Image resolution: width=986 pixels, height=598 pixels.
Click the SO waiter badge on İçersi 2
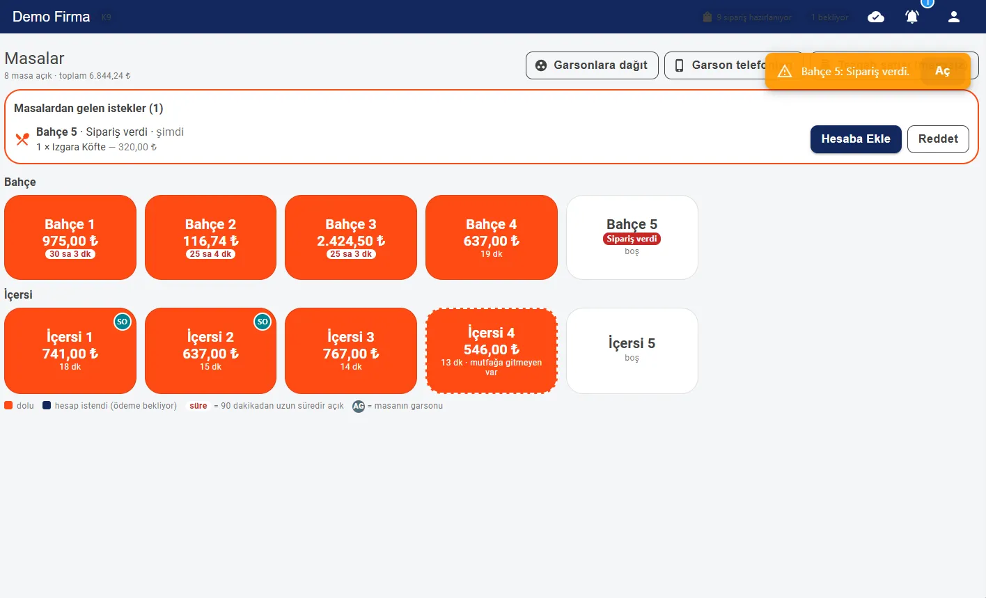click(x=263, y=322)
